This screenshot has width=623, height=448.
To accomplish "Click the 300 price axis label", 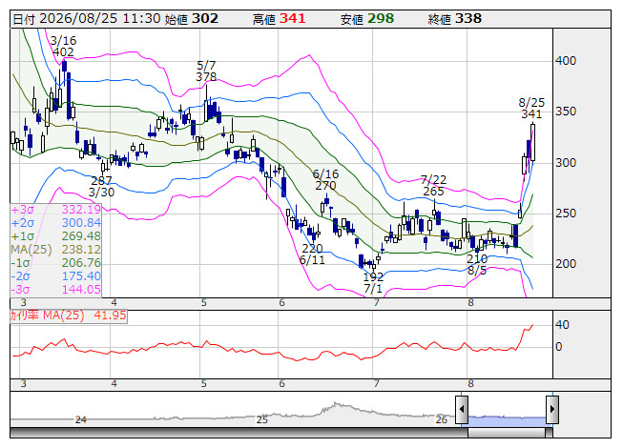I will (x=566, y=163).
